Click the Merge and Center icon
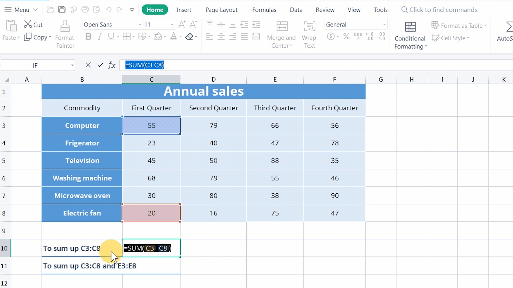513x288 pixels. [x=282, y=27]
